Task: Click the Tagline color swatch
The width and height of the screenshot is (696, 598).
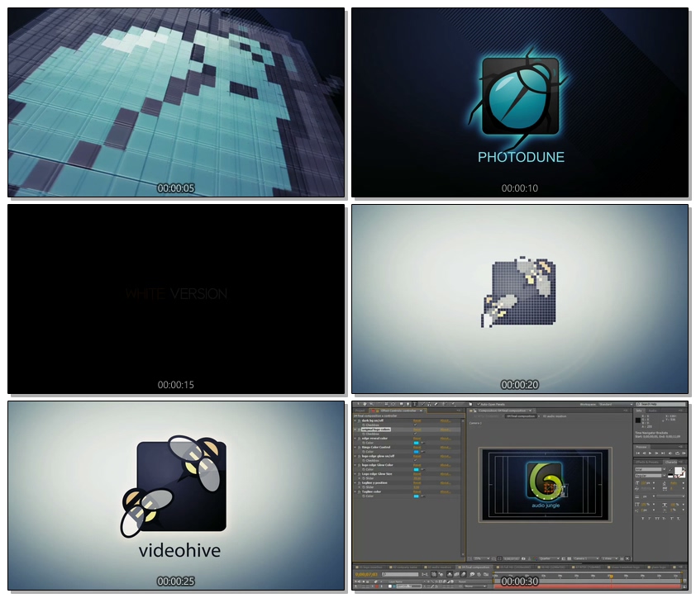Action: [x=417, y=496]
